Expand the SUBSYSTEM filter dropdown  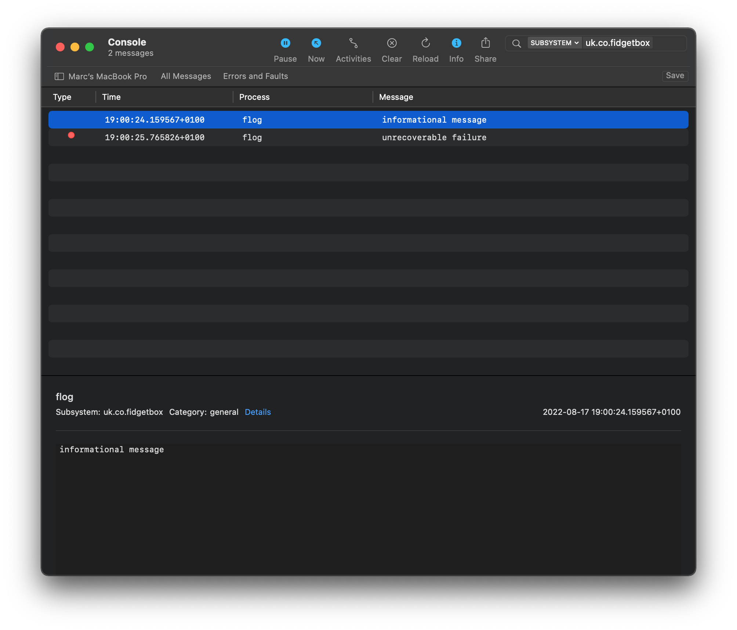click(x=554, y=43)
